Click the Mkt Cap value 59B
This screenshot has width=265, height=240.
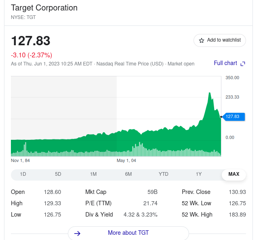tap(152, 192)
